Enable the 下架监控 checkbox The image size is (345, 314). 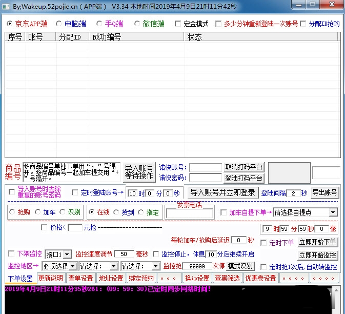click(x=12, y=253)
